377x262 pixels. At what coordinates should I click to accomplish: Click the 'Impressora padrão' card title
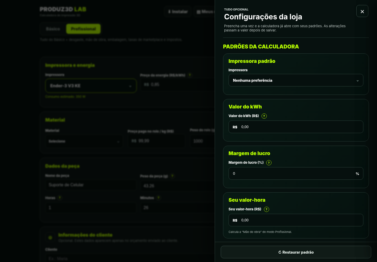(x=252, y=61)
